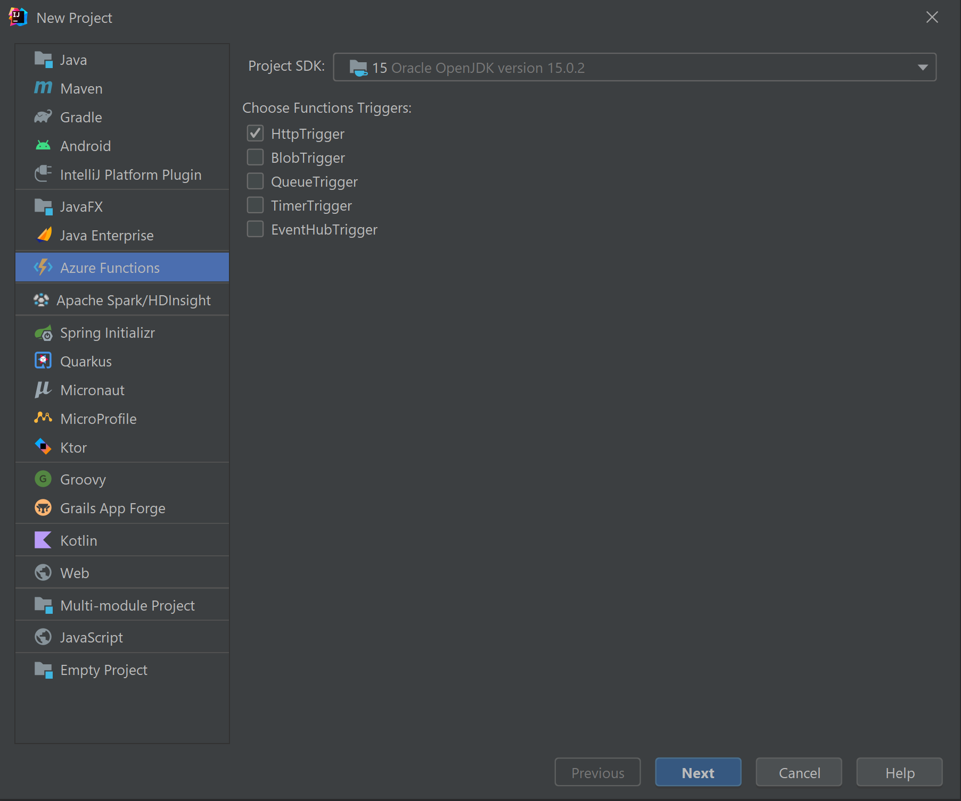961x801 pixels.
Task: Check the EventHubTrigger option
Action: coord(256,229)
